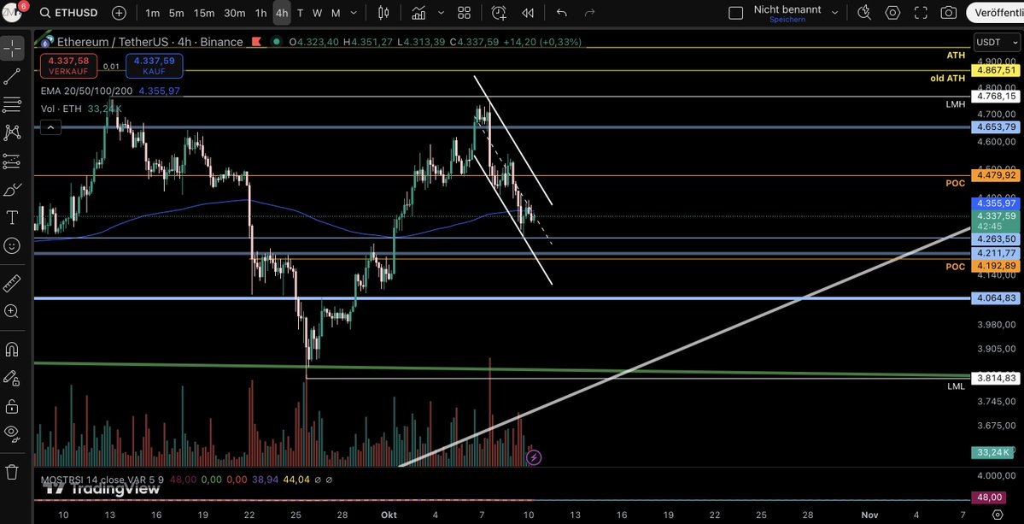Click the Veröffentlichen publish button
Viewport: 1024px width, 524px height.
click(995, 13)
